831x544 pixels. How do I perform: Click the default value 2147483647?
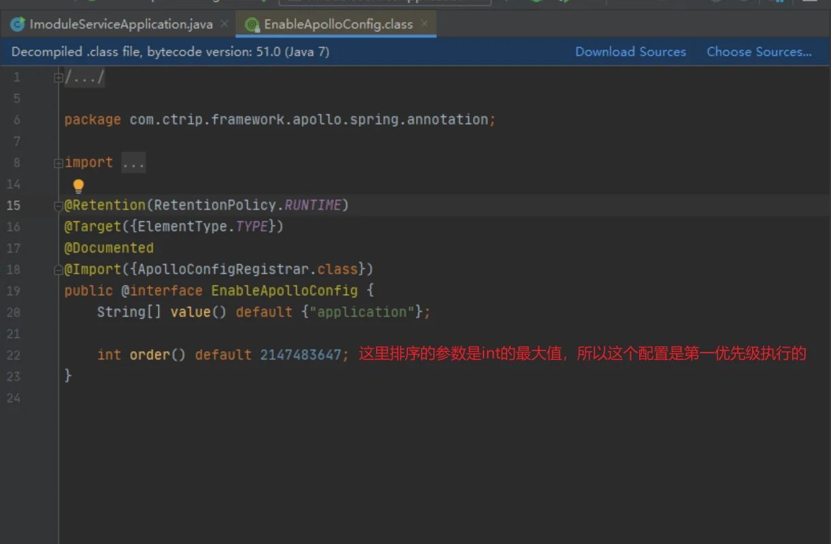(x=301, y=355)
